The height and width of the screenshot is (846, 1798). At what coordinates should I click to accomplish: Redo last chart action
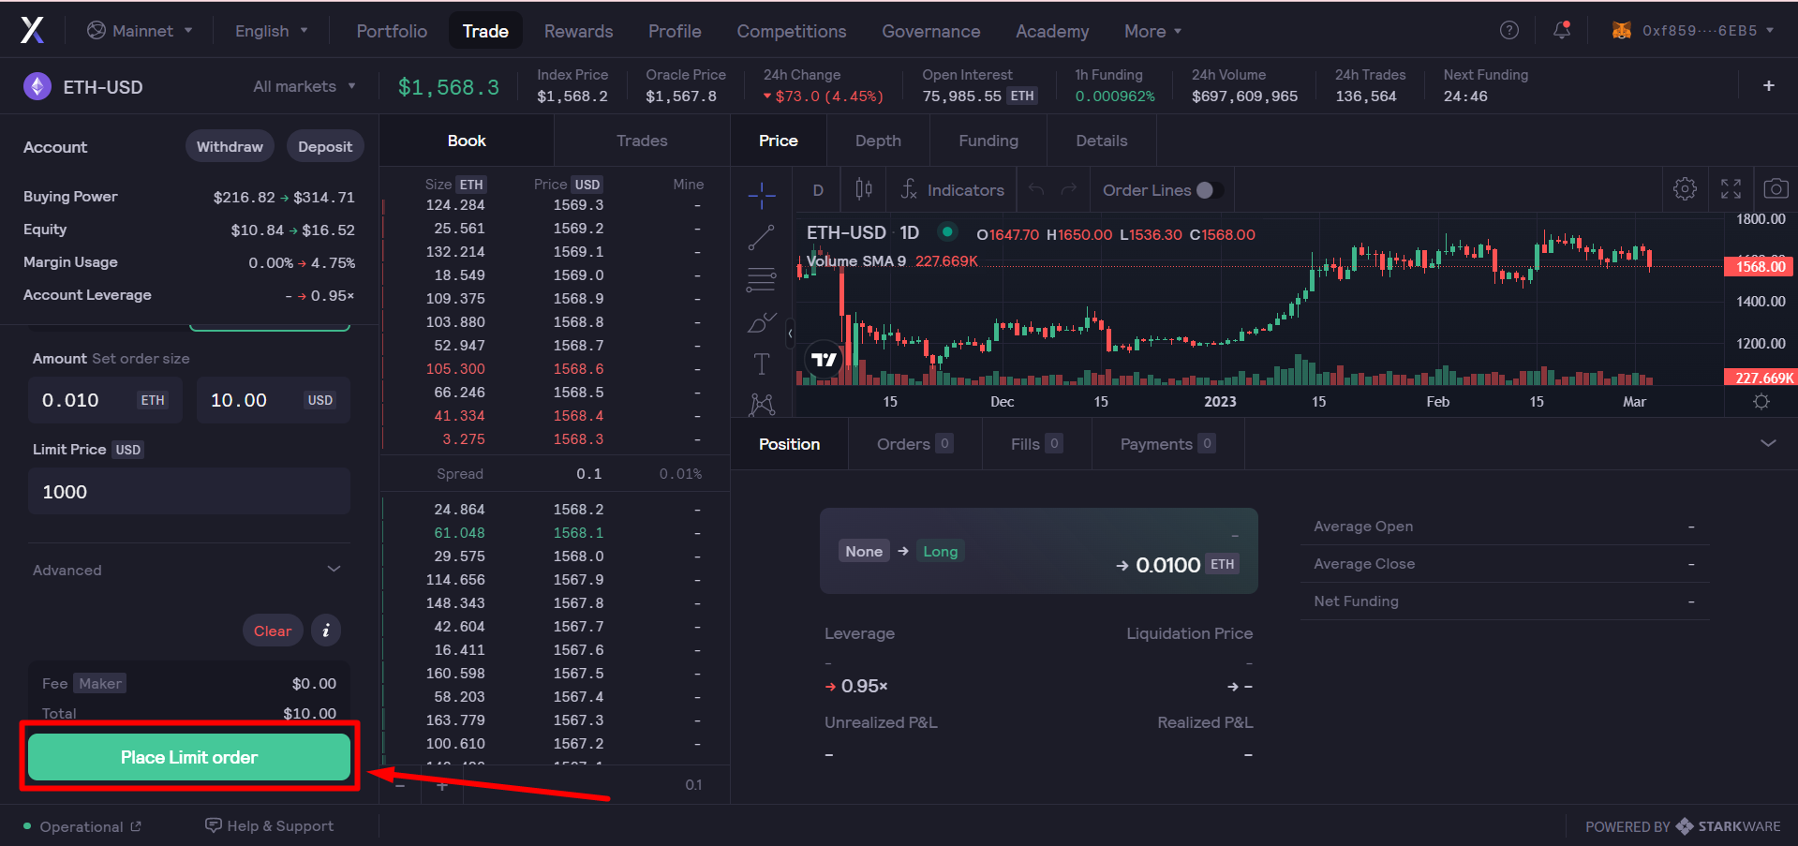pos(1069,189)
